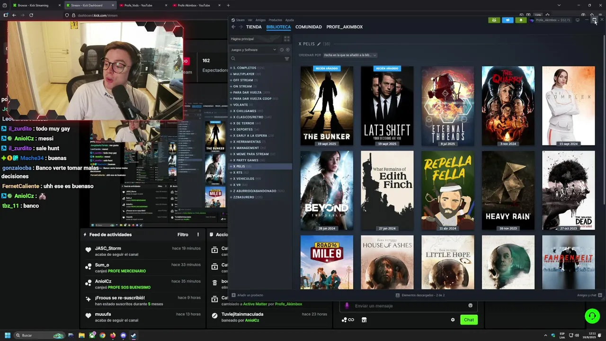The image size is (606, 341).
Task: Expand the PARA DAR VUELTA COOP collection
Action: [231, 99]
